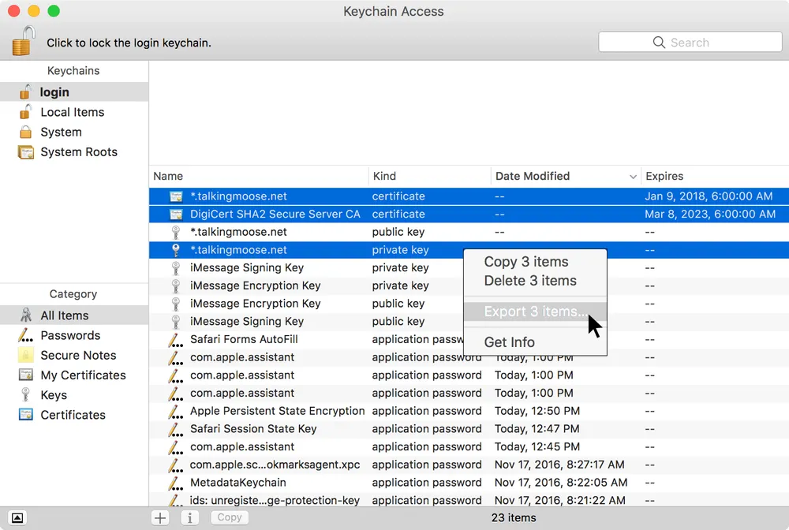Image resolution: width=789 pixels, height=530 pixels.
Task: Show All Items category
Action: click(74, 315)
